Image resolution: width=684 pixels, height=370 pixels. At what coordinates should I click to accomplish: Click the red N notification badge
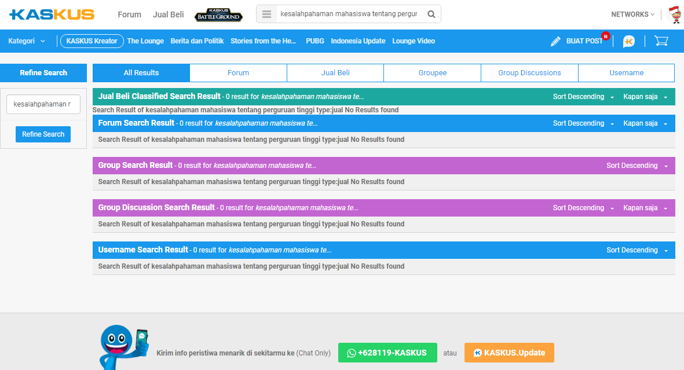click(x=605, y=36)
